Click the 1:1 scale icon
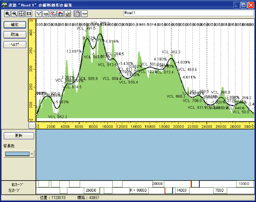Viewport: 256px width, 202px height. [x=29, y=14]
